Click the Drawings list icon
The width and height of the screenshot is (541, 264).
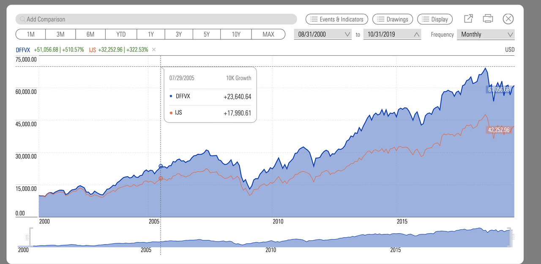click(x=380, y=19)
